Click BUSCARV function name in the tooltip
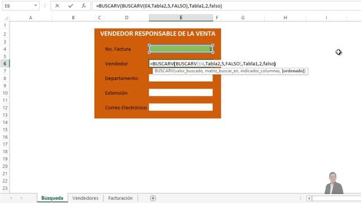 pos(164,71)
